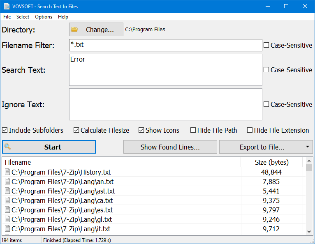Click into the Filename Filter field

click(x=166, y=45)
